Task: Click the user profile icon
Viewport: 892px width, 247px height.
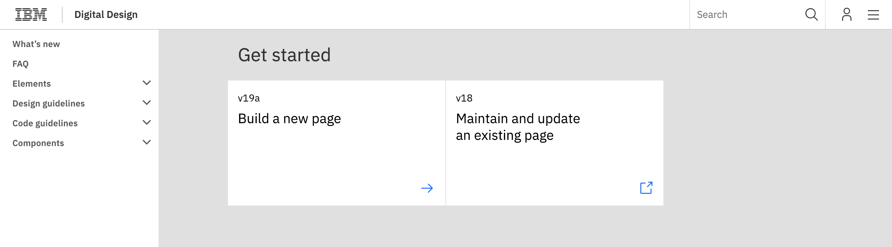Action: (847, 15)
